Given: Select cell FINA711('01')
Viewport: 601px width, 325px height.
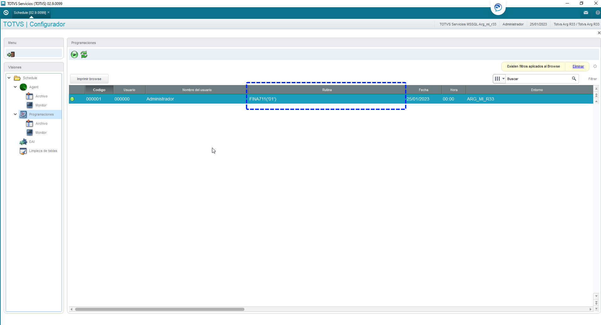Looking at the screenshot, I should 327,99.
